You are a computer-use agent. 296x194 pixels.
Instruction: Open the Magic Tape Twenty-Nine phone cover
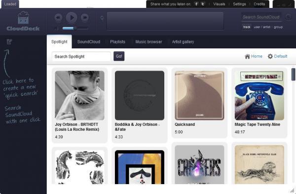tap(259, 95)
